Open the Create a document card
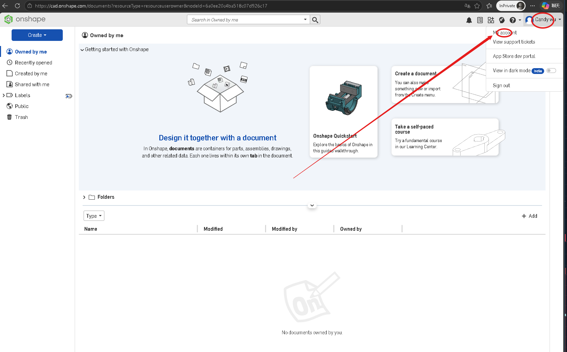Image resolution: width=567 pixels, height=352 pixels. coord(445,85)
